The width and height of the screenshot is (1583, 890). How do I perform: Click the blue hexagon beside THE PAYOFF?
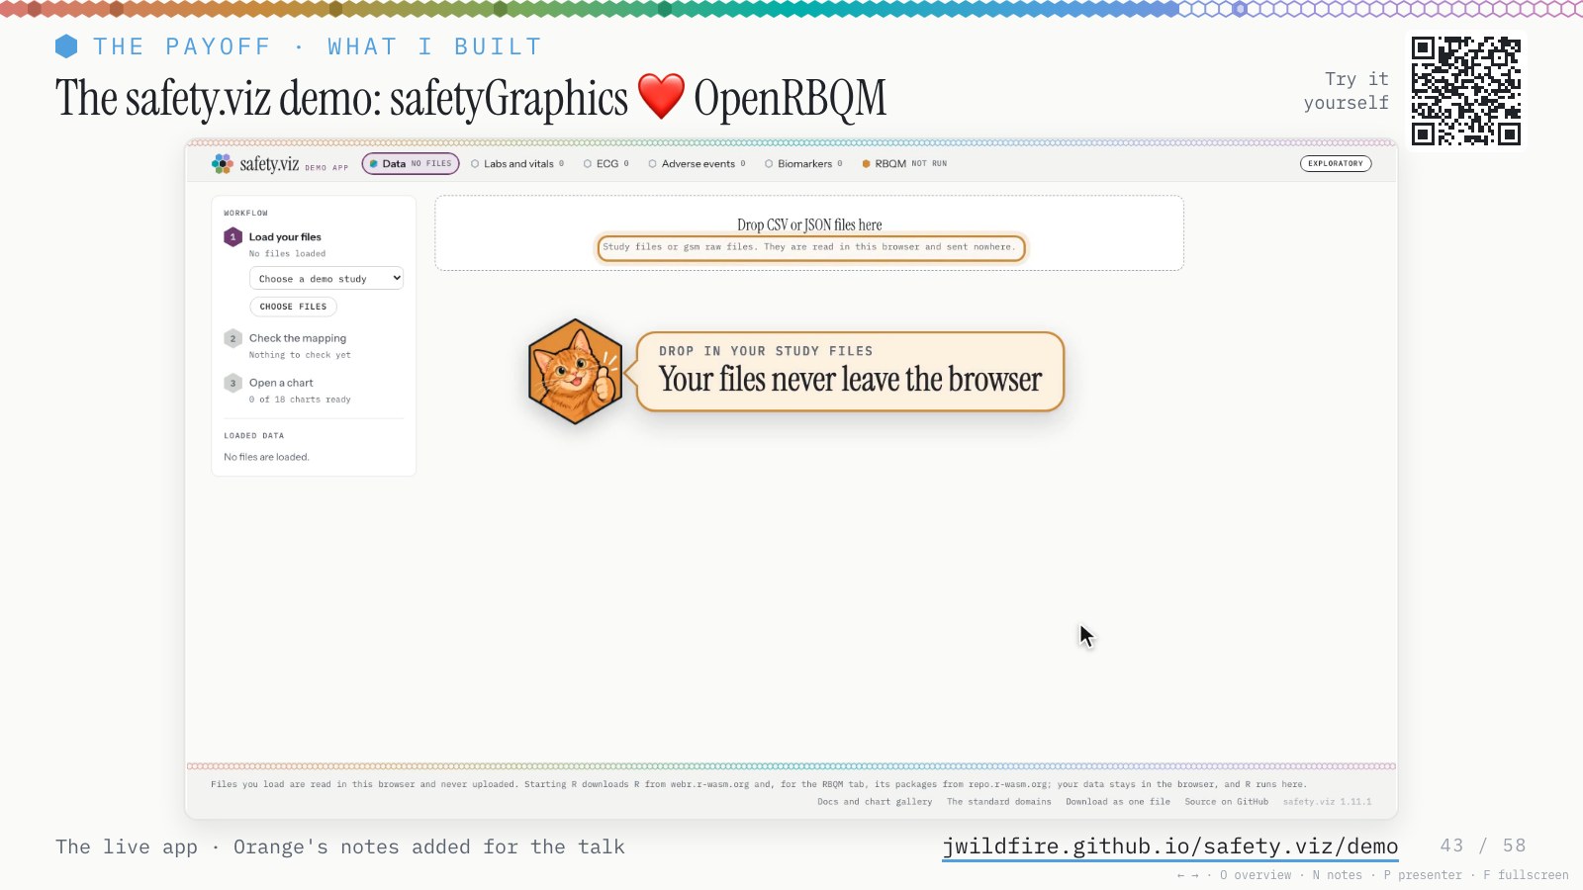pyautogui.click(x=66, y=46)
